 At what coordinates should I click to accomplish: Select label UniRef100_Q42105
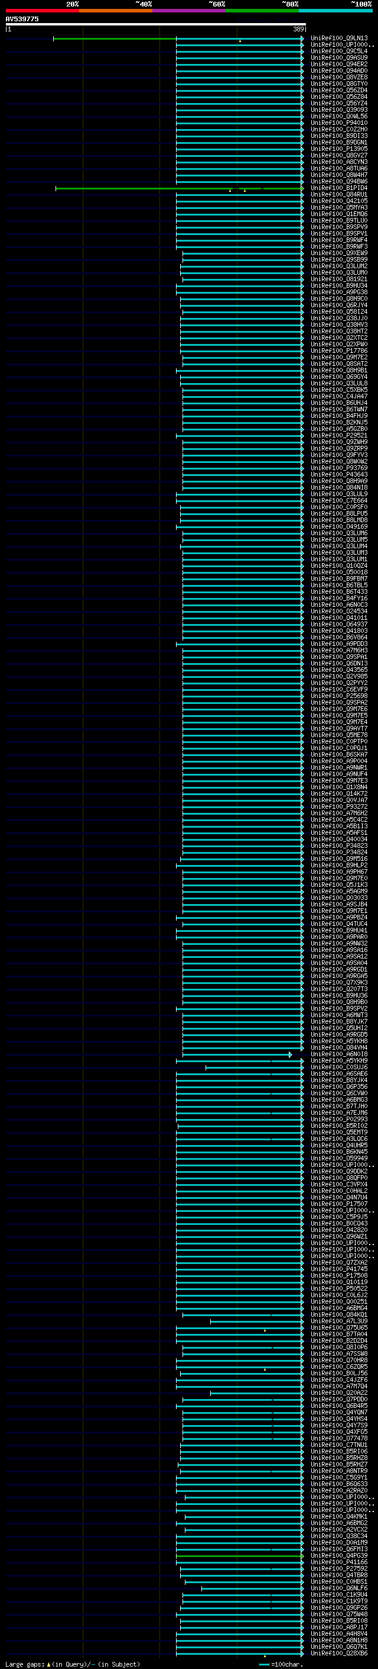tap(339, 201)
